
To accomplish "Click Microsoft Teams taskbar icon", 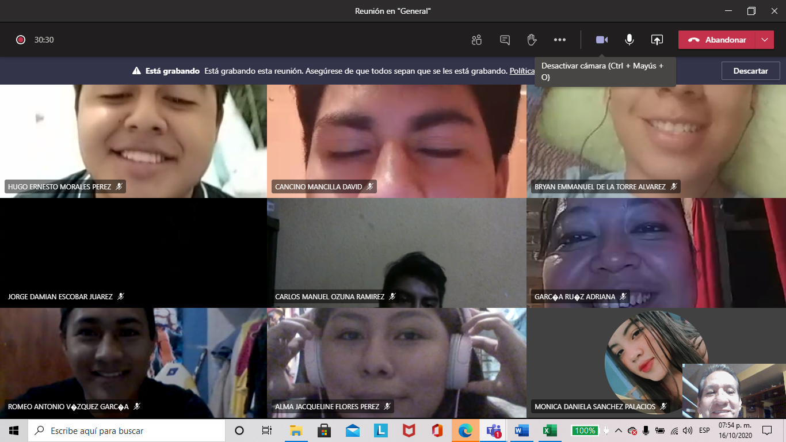I will pos(493,430).
